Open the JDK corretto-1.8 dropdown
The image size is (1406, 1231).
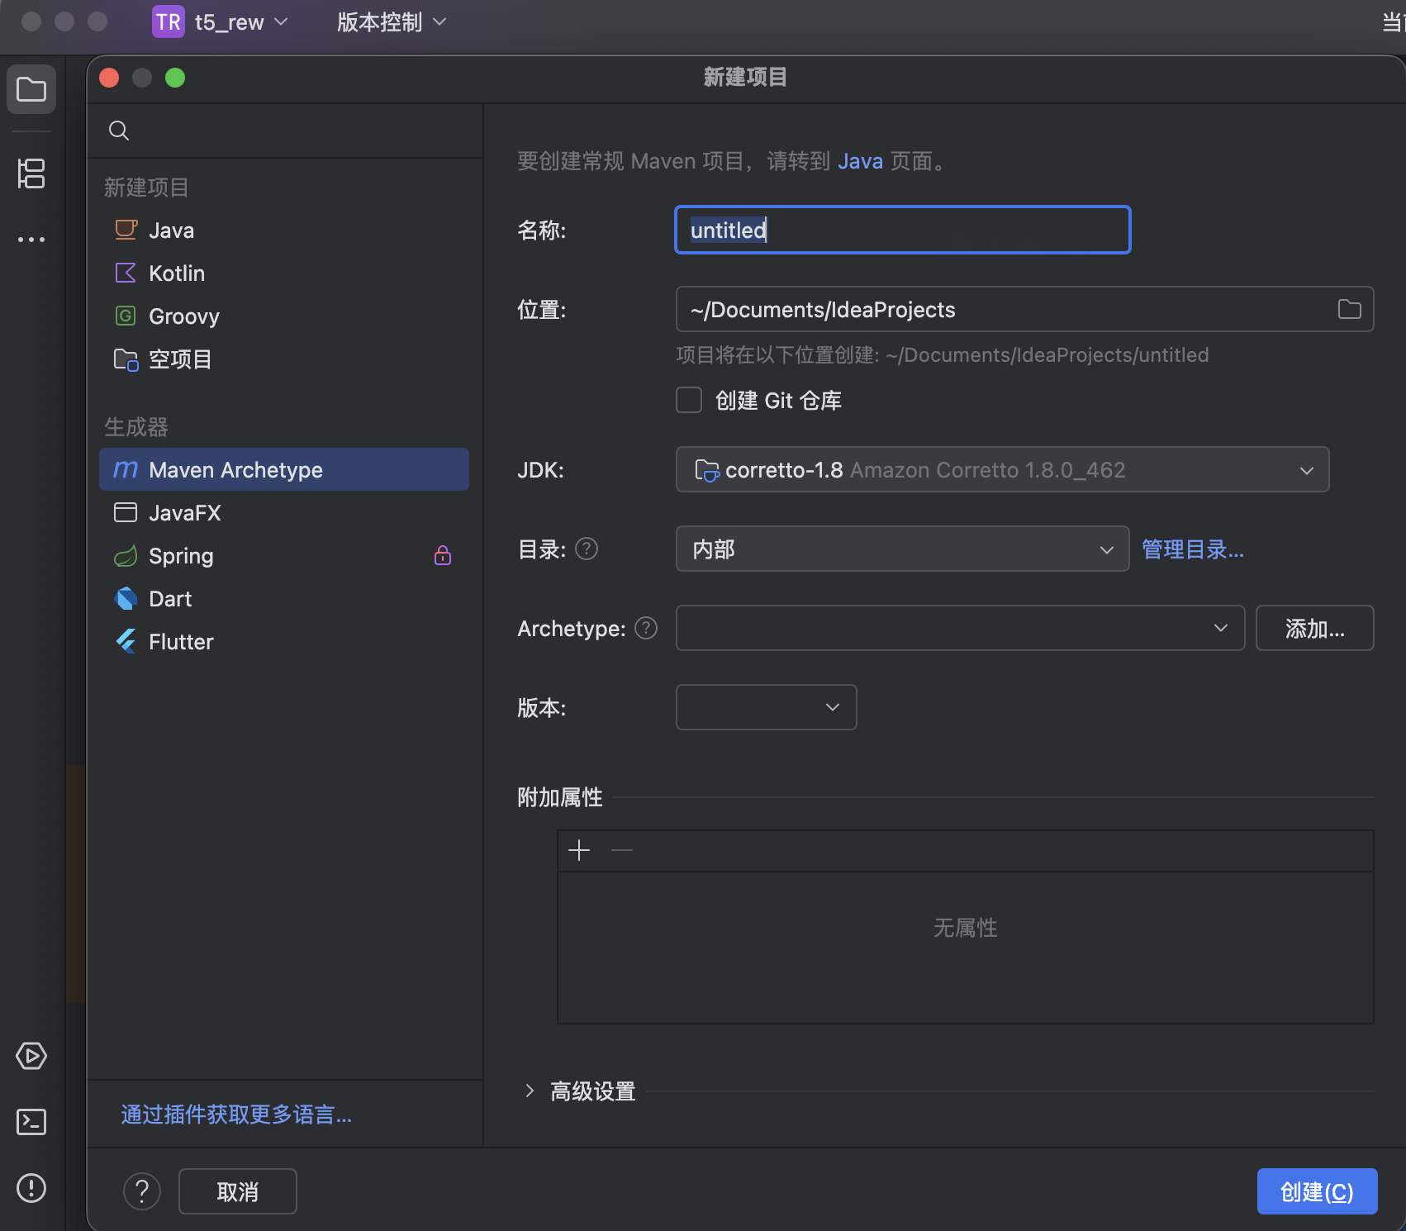tap(1001, 470)
